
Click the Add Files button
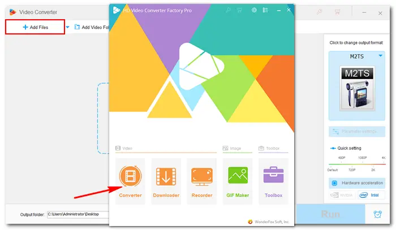coord(35,27)
